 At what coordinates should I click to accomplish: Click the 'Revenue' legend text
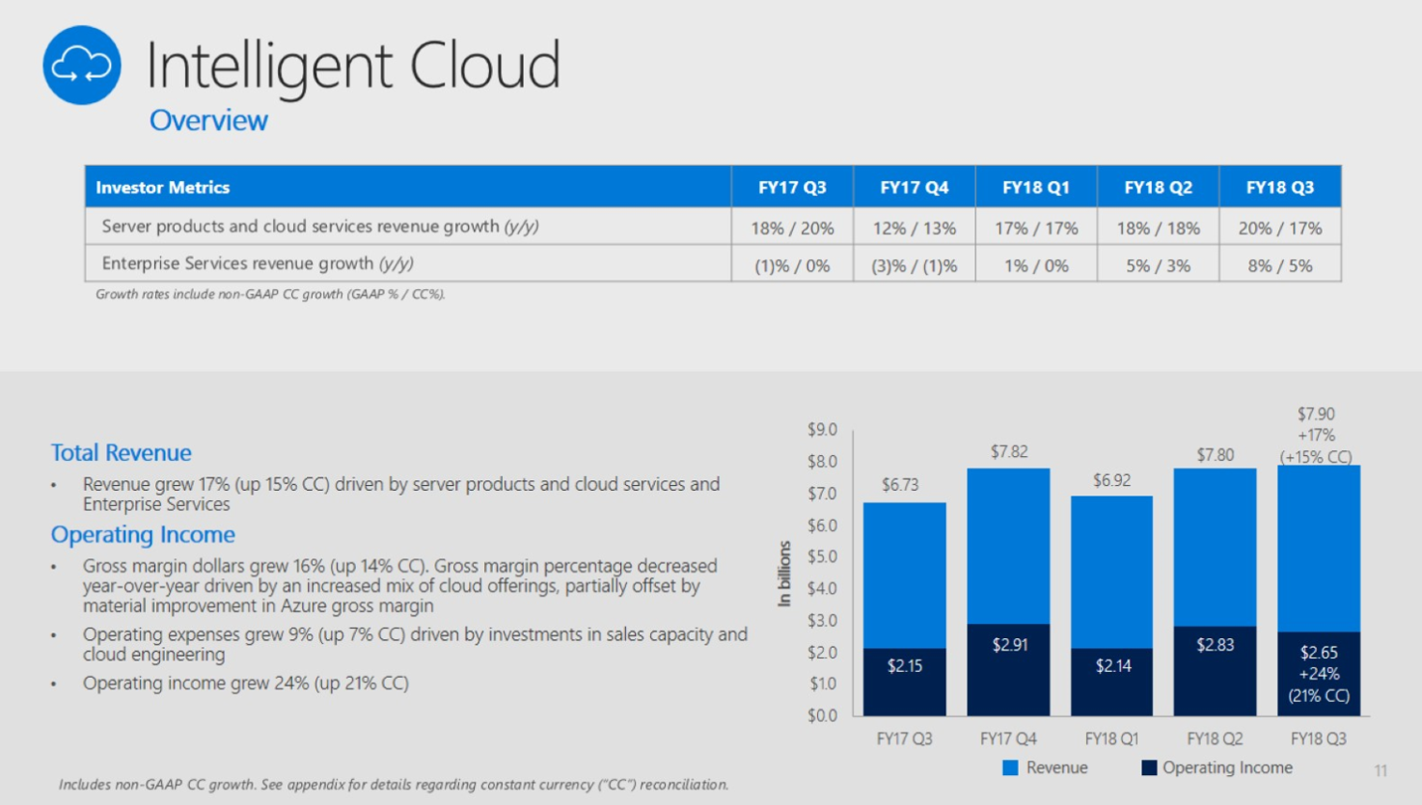(1056, 767)
